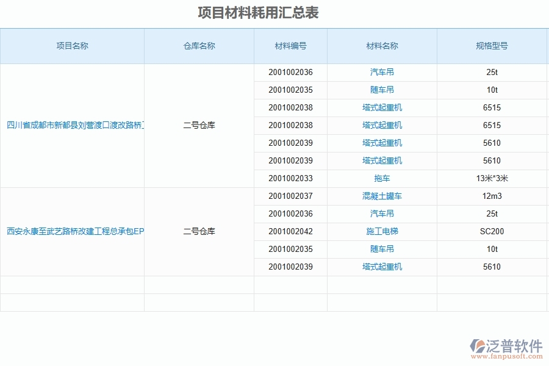This screenshot has width=549, height=366.
Task: Open the 混凝土罐车 material link
Action: coord(381,196)
